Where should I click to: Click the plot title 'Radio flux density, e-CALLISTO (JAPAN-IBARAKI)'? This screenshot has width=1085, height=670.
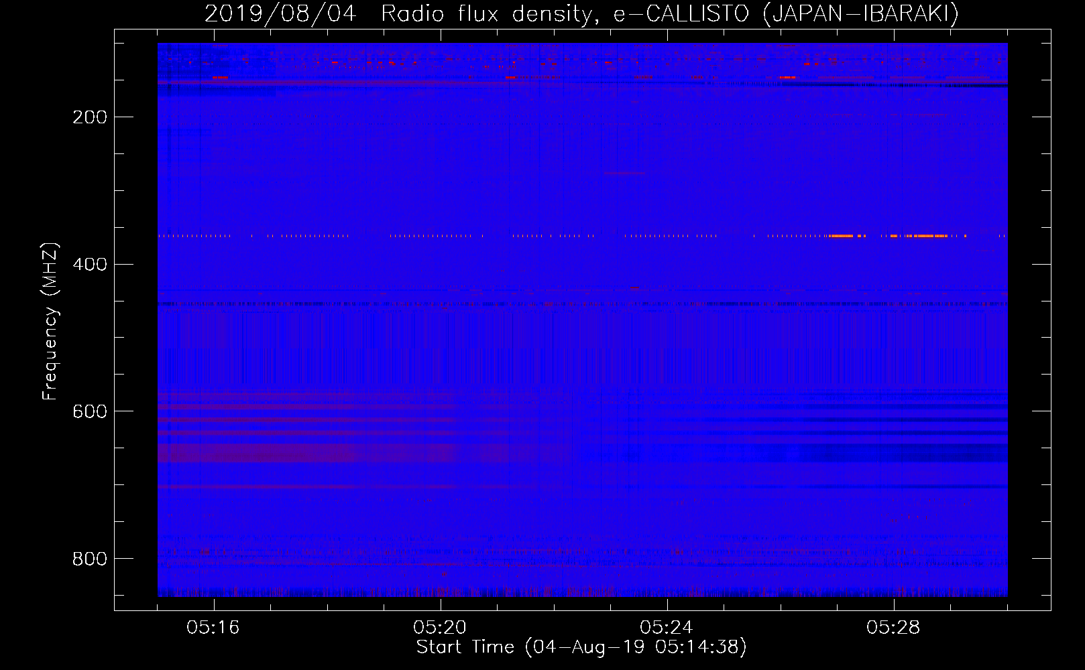pos(670,13)
